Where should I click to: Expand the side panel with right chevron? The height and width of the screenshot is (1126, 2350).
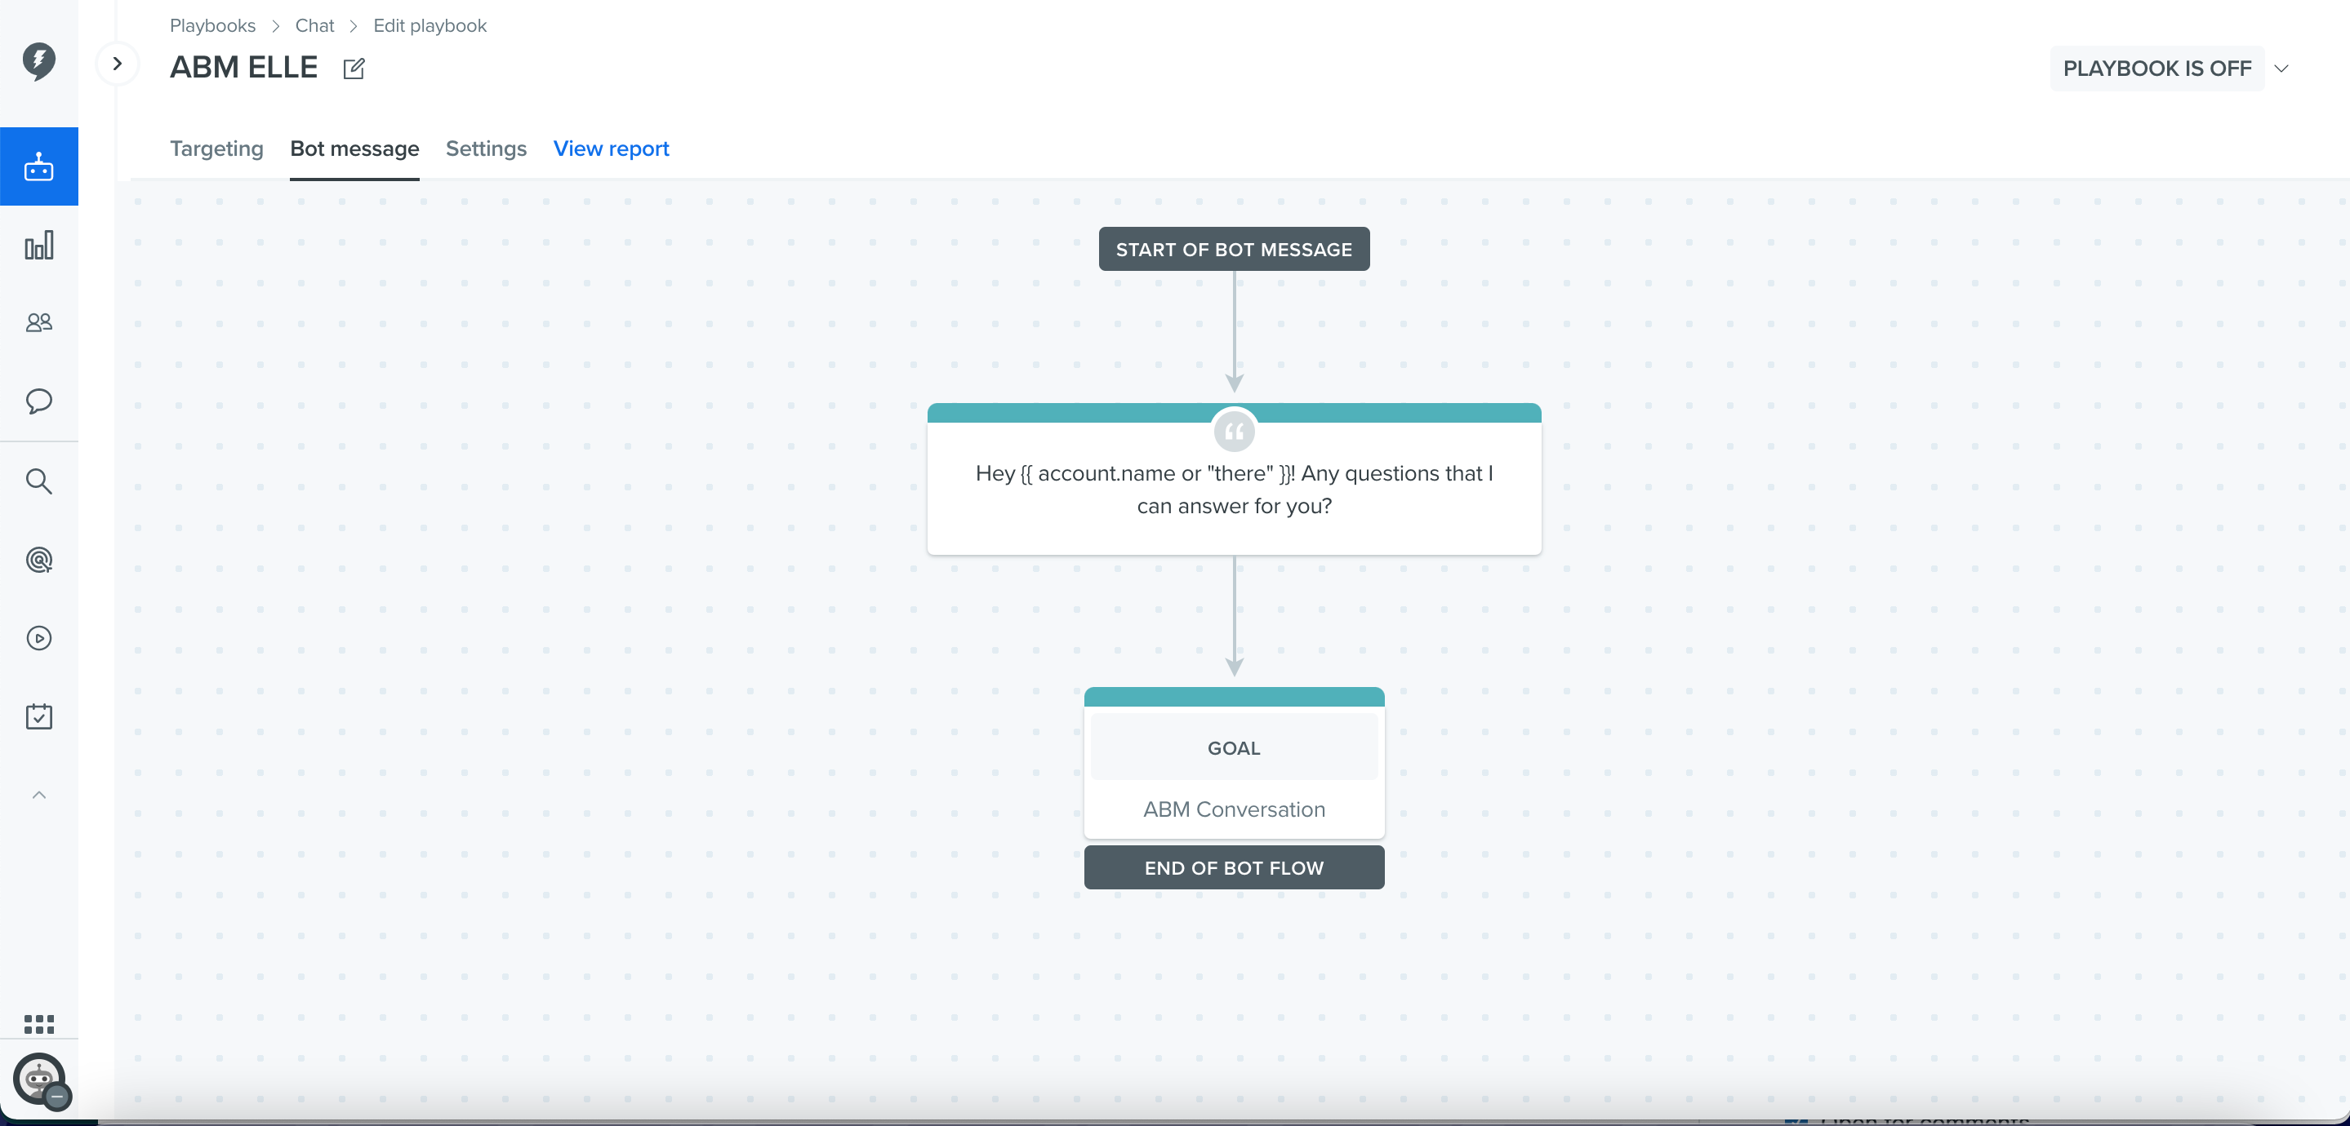pyautogui.click(x=117, y=64)
